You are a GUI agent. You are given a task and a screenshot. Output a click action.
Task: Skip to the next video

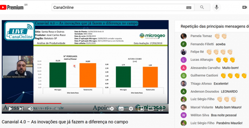coord(21,109)
